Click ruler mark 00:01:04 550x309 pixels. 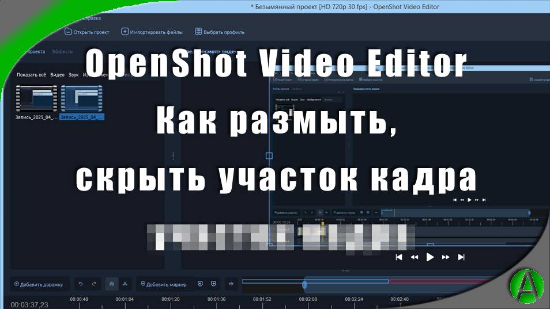(125, 300)
